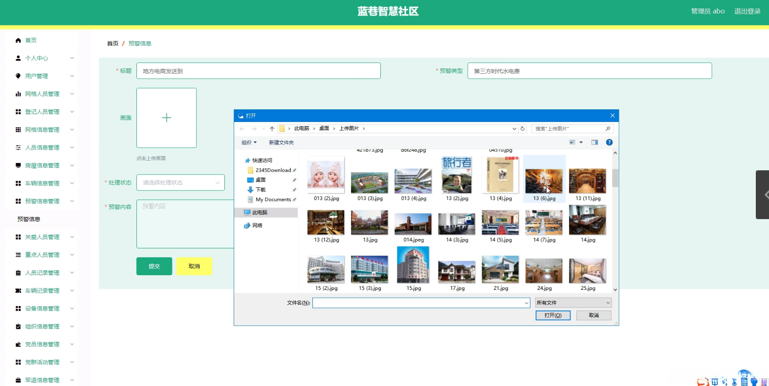769x386 pixels.
Task: Click the 此电脑 computer icon in navigation pane
Action: coord(247,213)
